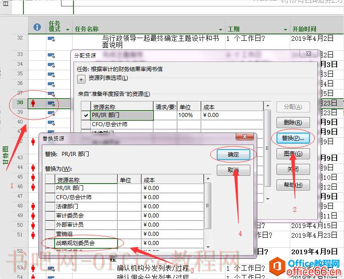The height and width of the screenshot is (279, 344).
Task: Click the PR/IR 部门 cell in 分配资源 list
Action: [122, 115]
